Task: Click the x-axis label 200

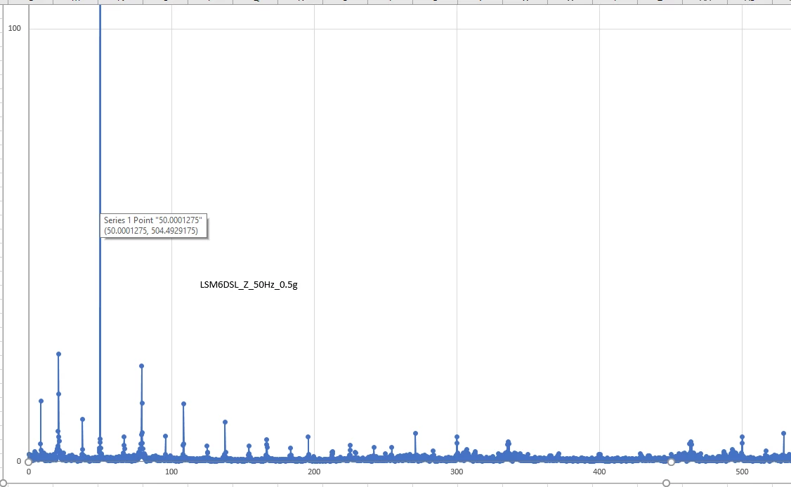Action: tap(314, 472)
